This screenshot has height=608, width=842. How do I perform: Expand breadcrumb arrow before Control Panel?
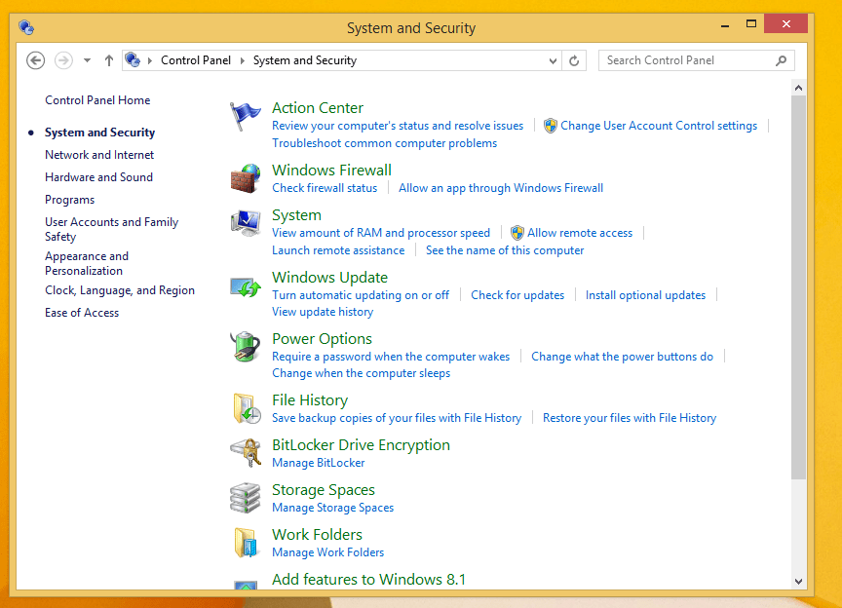click(x=150, y=60)
